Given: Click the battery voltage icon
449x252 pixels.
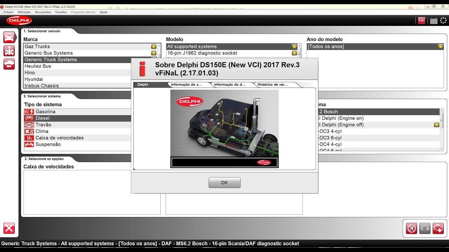Looking at the screenshot, I should point(434,21).
